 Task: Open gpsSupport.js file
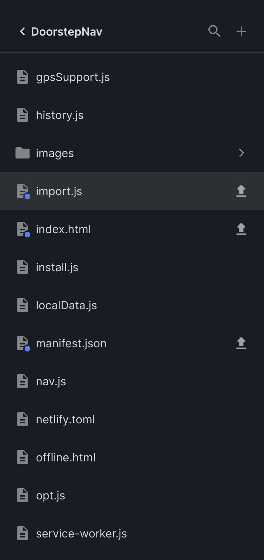coord(73,77)
